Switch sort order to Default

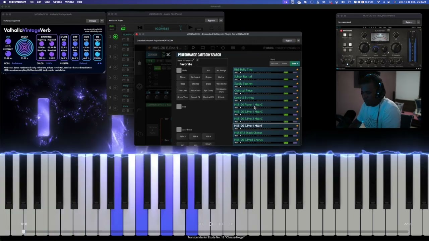[x=274, y=64]
